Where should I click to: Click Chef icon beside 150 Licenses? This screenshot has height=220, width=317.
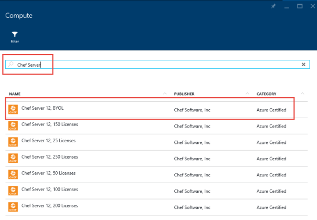pos(13,126)
